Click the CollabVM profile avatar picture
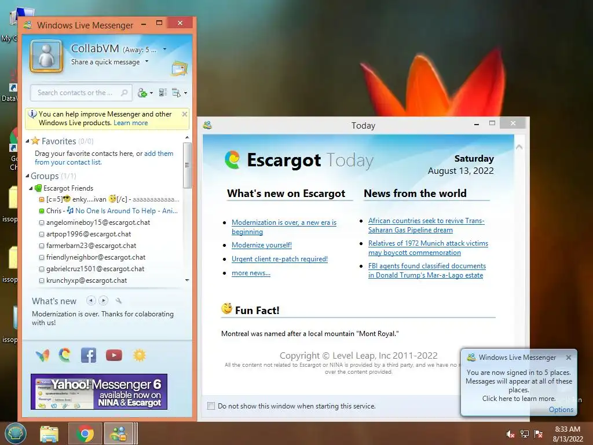Viewport: 593px width, 445px height. point(46,56)
